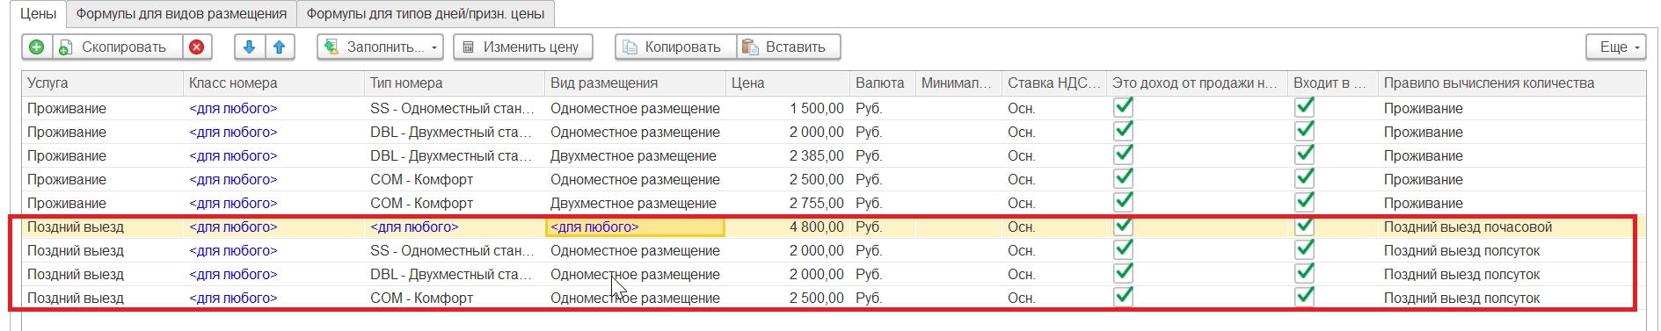Click Валюта column header
Viewport: 1661px width, 331px height.
click(x=882, y=83)
